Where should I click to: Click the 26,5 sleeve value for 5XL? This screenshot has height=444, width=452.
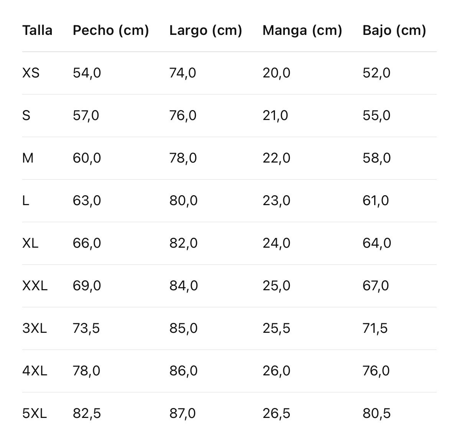(x=276, y=413)
